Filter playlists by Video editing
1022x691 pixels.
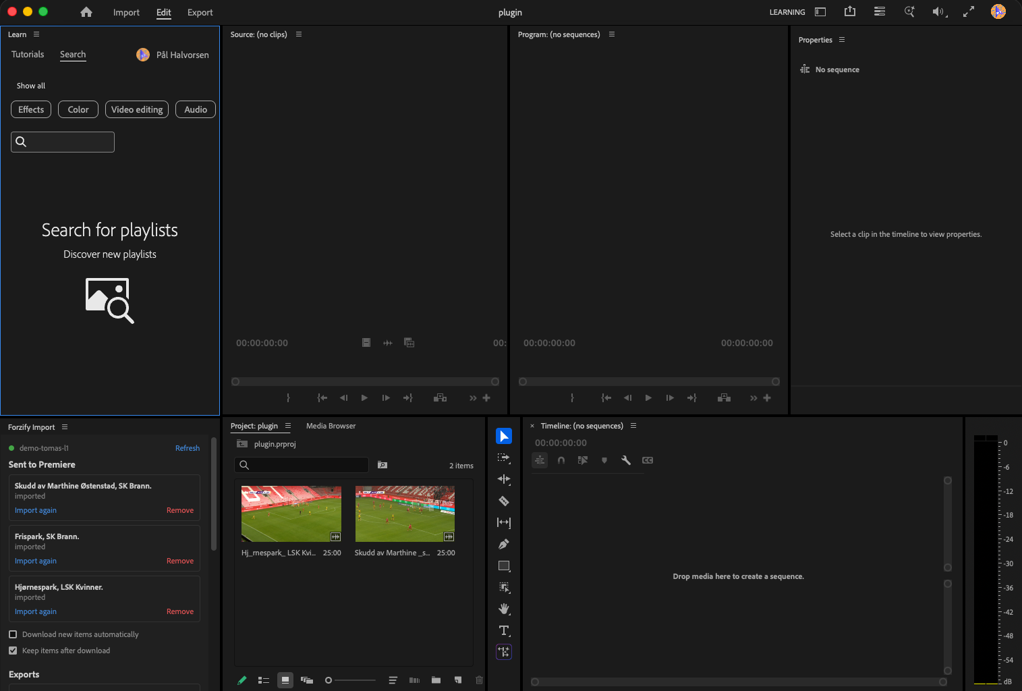(137, 109)
